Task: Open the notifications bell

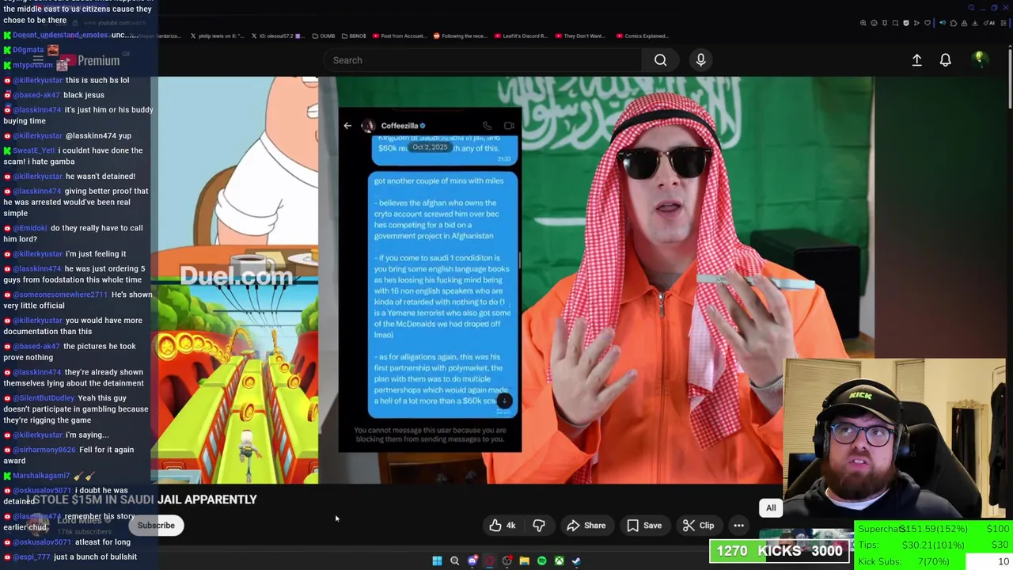Action: point(945,60)
